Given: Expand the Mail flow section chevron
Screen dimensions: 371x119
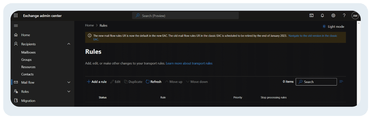Looking at the screenshot, I should point(69,82).
